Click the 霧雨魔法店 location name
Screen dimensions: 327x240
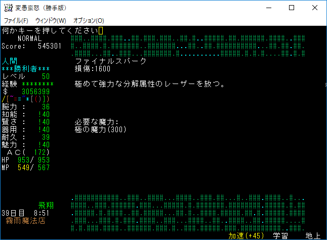pyautogui.click(x=25, y=221)
